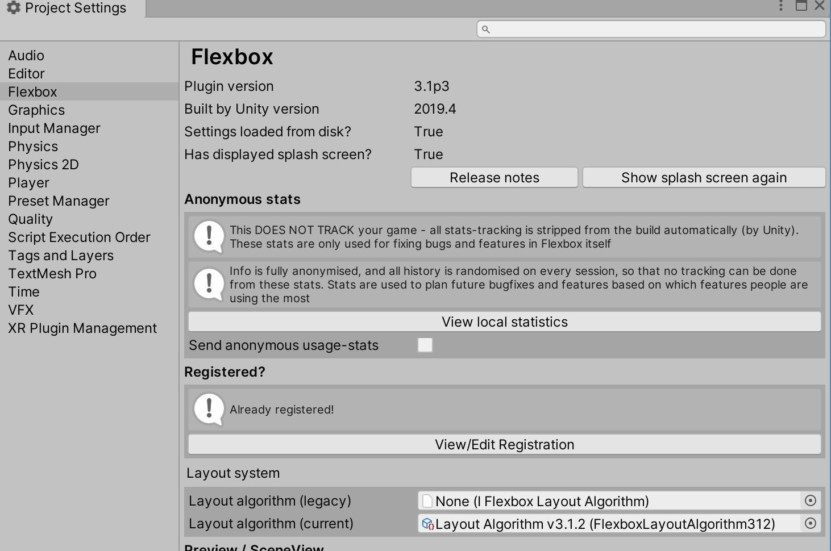Click the Settings loaded from disk? label
831x551 pixels.
268,132
